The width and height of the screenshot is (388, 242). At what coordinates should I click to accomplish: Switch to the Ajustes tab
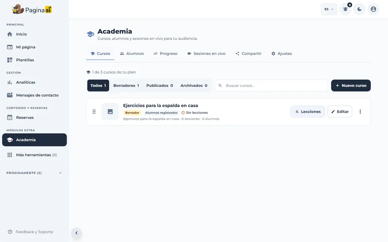(282, 54)
